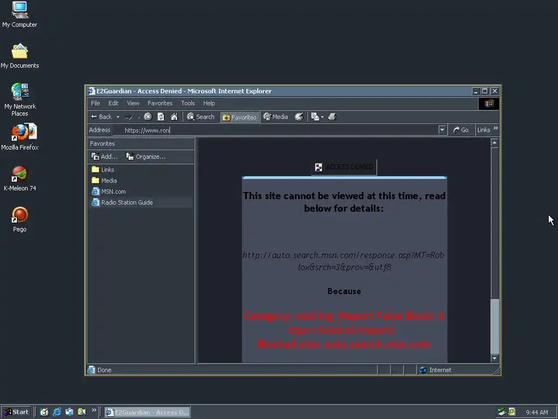Screen dimensions: 558x419
Task: Open My Documents desktop icon
Action: 20,56
